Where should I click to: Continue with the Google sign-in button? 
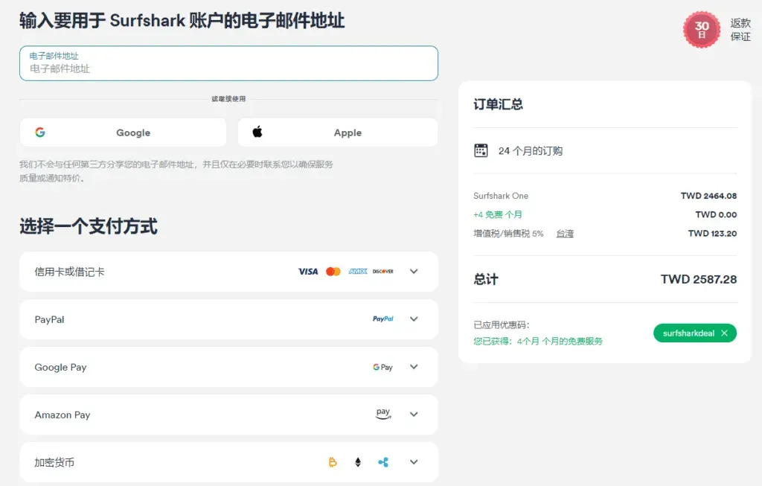pyautogui.click(x=123, y=132)
